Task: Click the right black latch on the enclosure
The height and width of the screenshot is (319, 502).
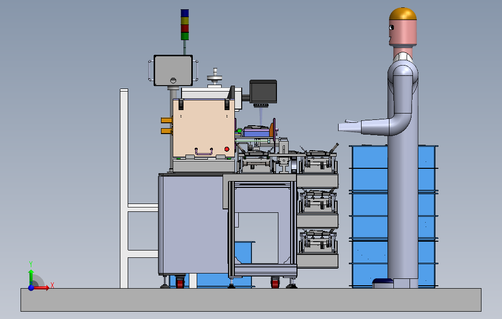Action: (x=227, y=104)
